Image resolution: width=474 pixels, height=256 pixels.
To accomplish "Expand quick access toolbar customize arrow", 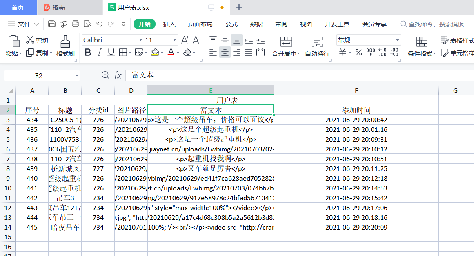I will (x=123, y=24).
